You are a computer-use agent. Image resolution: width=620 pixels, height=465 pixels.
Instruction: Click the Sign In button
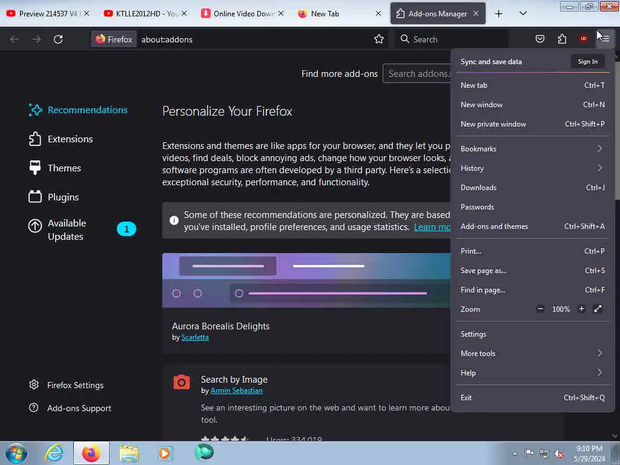pos(587,61)
